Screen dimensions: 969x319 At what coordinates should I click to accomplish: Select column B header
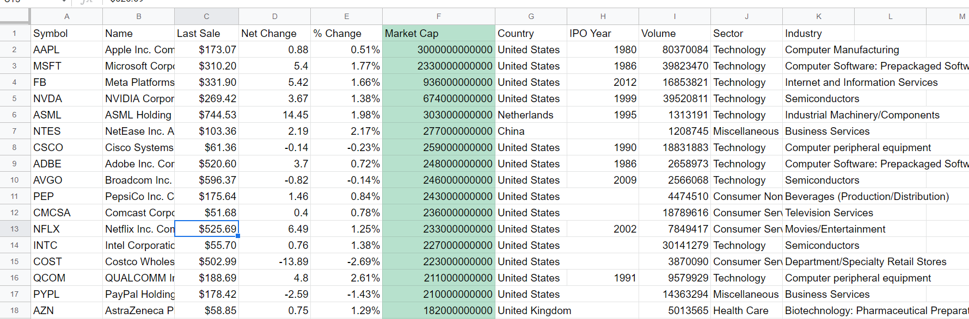pyautogui.click(x=139, y=16)
